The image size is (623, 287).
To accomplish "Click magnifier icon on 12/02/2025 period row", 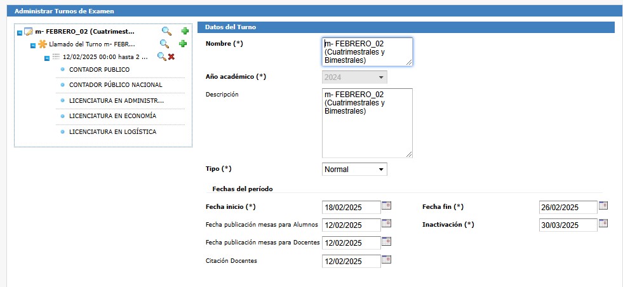I will click(x=161, y=57).
